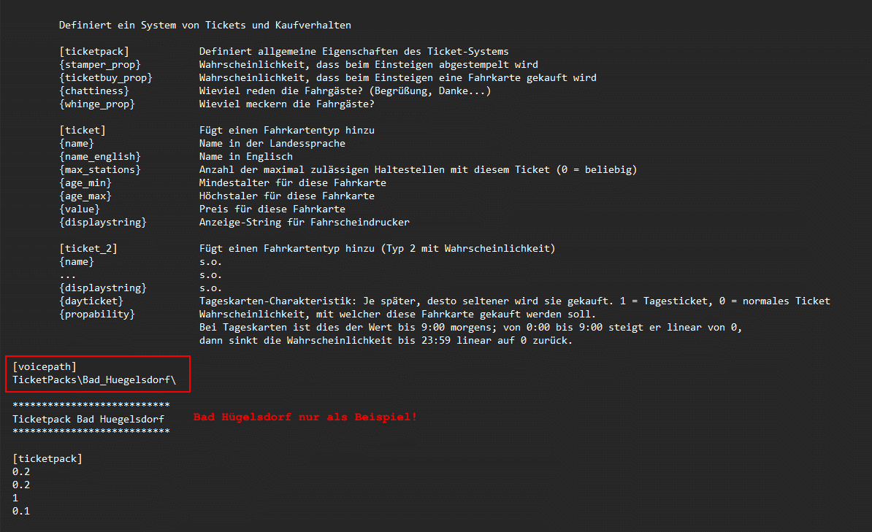Image resolution: width=872 pixels, height=532 pixels.
Task: Click the [ticket] keyword
Action: [x=83, y=130]
